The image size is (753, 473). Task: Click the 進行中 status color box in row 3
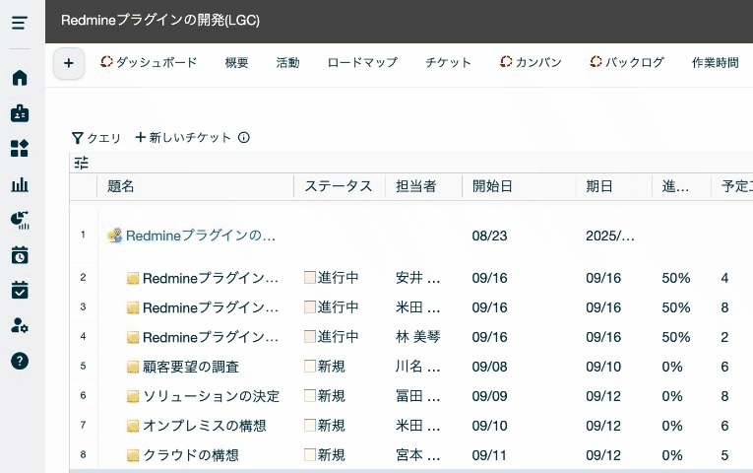tap(310, 306)
